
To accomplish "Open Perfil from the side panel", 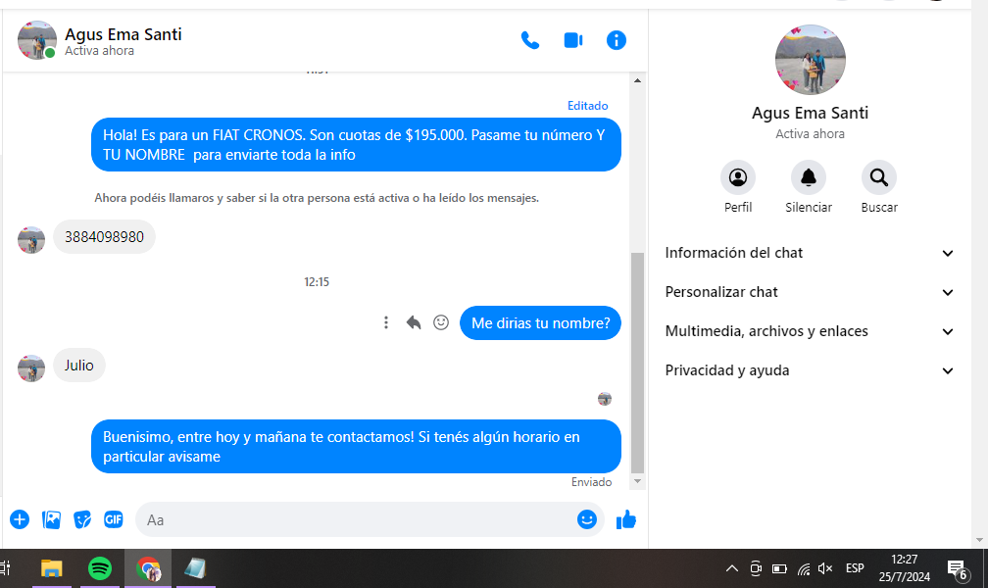I will [738, 177].
